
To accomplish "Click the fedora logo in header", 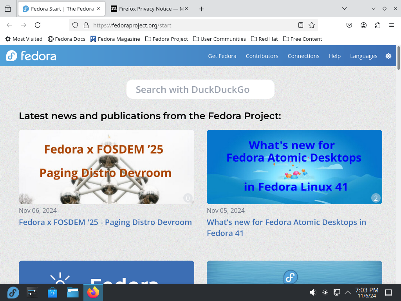I will tap(31, 56).
